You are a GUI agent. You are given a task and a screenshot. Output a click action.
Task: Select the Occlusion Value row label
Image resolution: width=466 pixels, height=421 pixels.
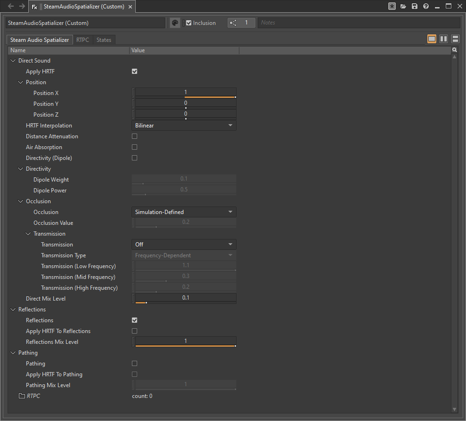pos(53,223)
